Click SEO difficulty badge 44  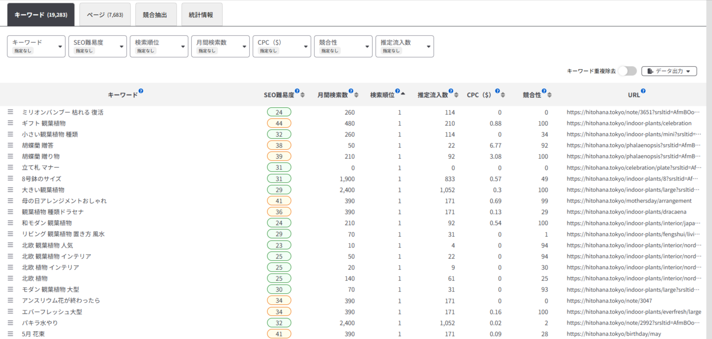click(279, 123)
